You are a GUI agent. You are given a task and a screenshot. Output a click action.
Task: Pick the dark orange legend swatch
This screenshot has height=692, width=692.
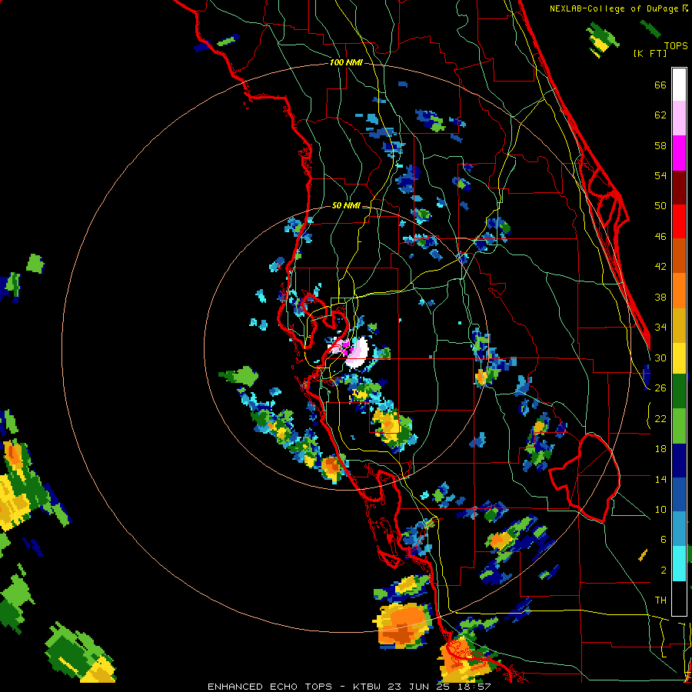pos(679,255)
